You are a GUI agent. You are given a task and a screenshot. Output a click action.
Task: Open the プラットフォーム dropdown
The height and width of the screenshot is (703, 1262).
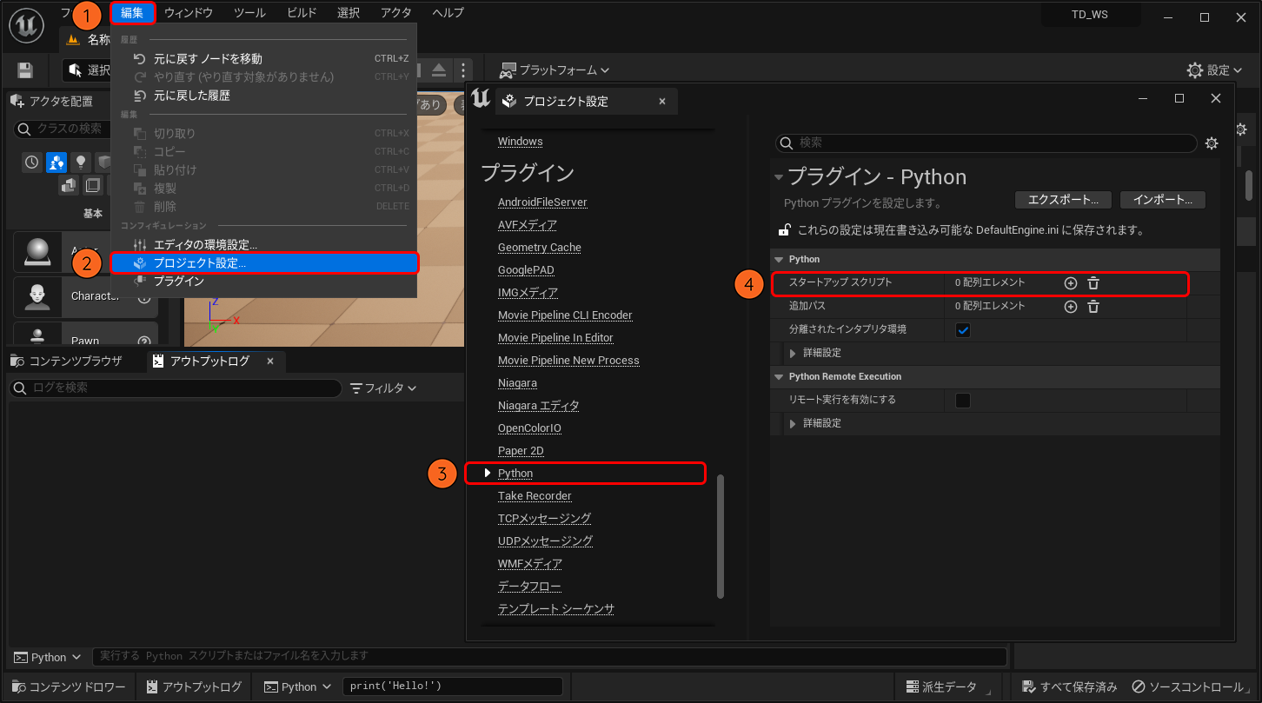pos(555,70)
